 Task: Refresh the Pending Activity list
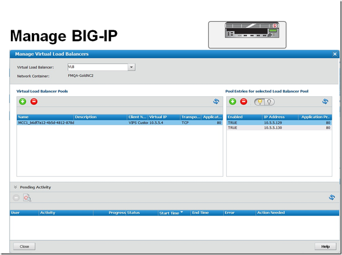coord(332,197)
